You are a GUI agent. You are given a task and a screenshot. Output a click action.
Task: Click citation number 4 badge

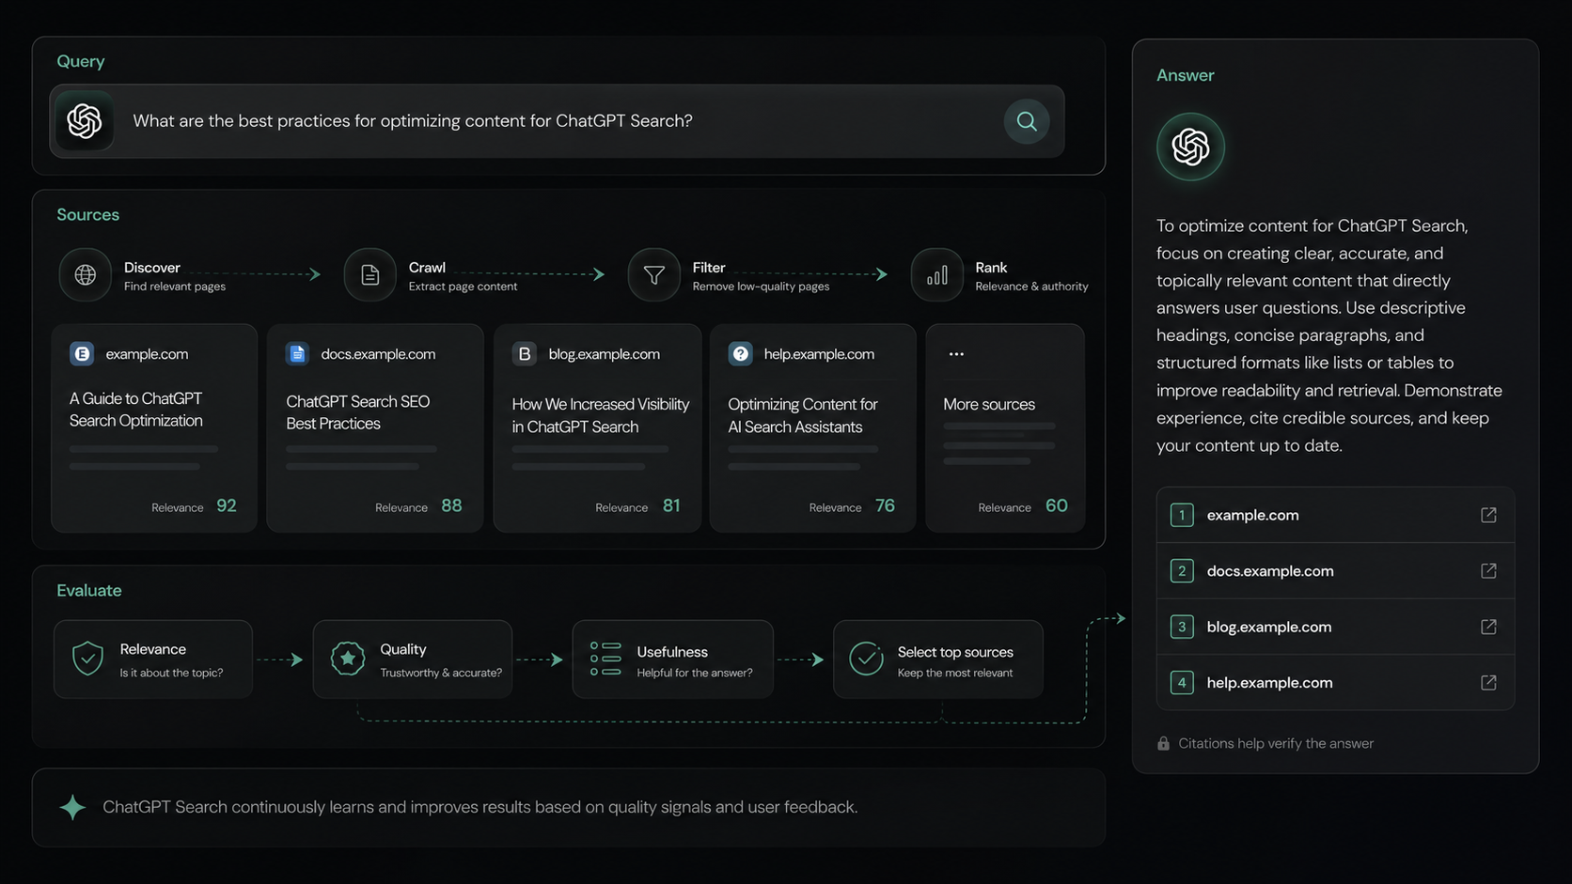point(1182,683)
